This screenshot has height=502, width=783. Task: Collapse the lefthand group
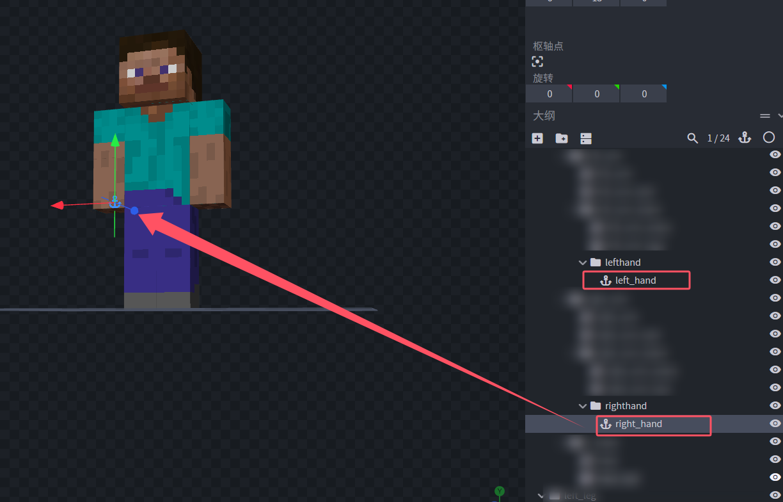pos(582,263)
